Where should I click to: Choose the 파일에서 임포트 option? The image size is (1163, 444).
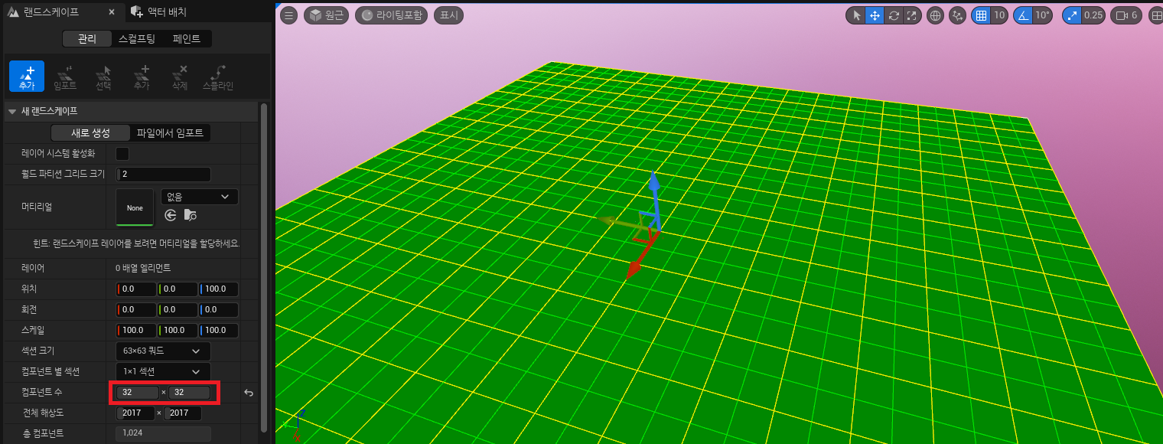(170, 133)
